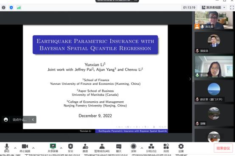Expand video options arrow beside 停止视频

tap(34, 148)
